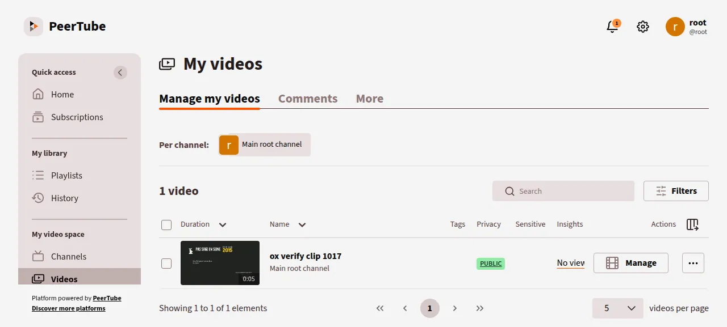Switch to the Comments tab

click(x=308, y=99)
